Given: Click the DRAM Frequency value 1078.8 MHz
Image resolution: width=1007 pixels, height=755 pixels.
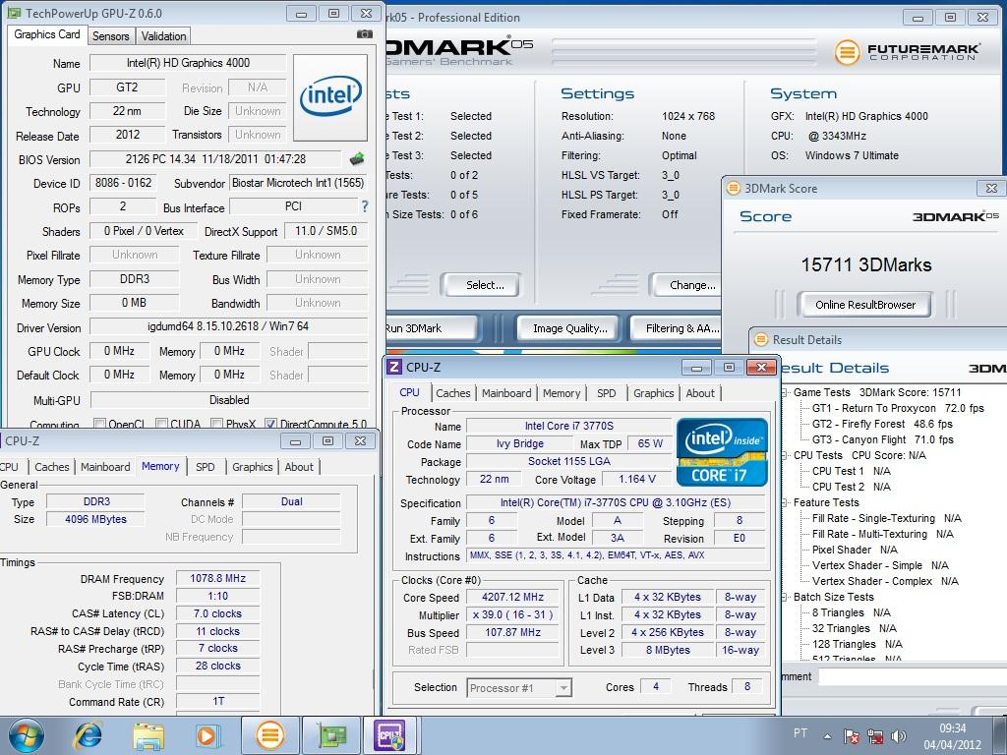Looking at the screenshot, I should (x=217, y=578).
